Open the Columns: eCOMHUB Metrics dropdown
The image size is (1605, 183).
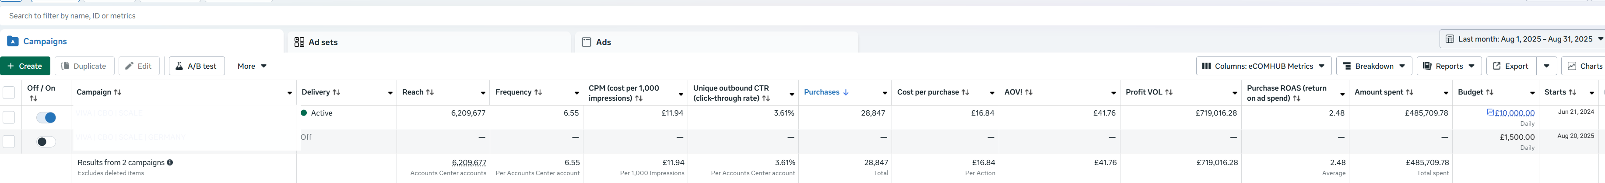[x=1264, y=66]
